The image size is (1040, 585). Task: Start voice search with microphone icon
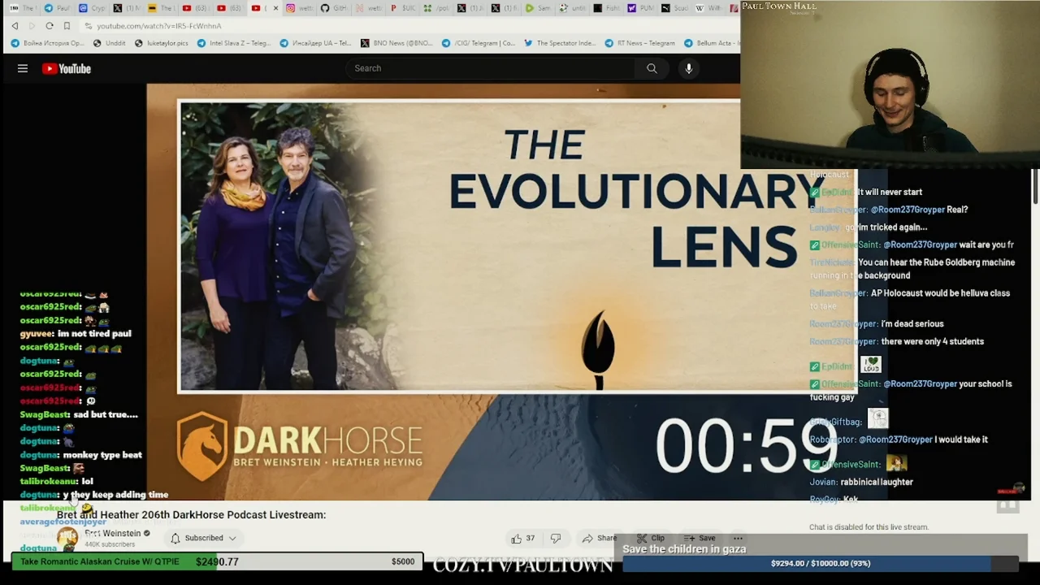click(x=688, y=69)
